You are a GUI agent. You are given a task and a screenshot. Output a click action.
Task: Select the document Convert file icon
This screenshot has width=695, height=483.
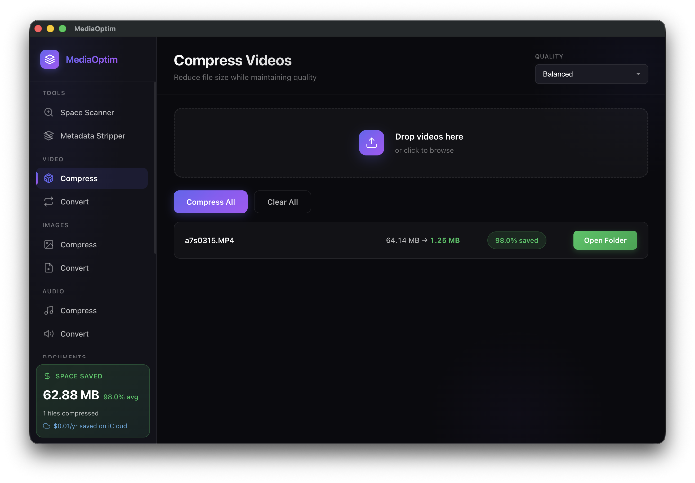pos(49,268)
